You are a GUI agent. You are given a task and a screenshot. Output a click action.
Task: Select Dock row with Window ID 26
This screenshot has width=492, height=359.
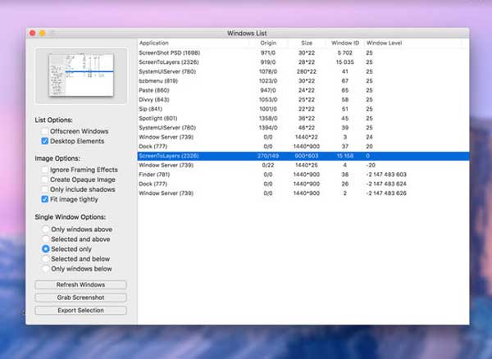303,184
